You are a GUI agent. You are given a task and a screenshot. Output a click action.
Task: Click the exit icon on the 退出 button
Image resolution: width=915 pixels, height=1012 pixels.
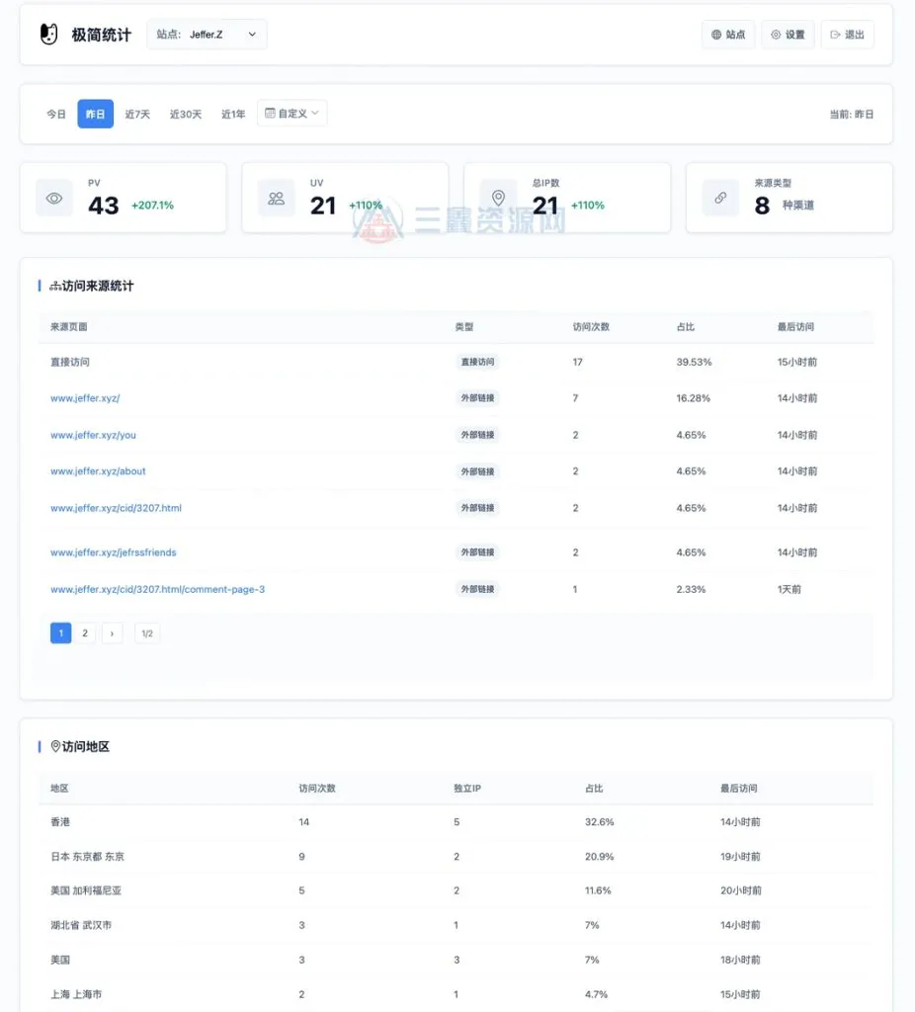[836, 34]
